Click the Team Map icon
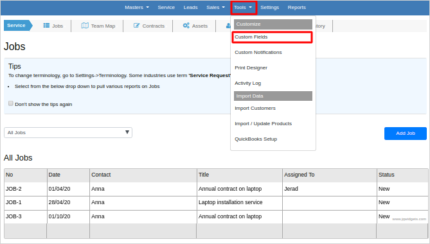 (x=85, y=26)
